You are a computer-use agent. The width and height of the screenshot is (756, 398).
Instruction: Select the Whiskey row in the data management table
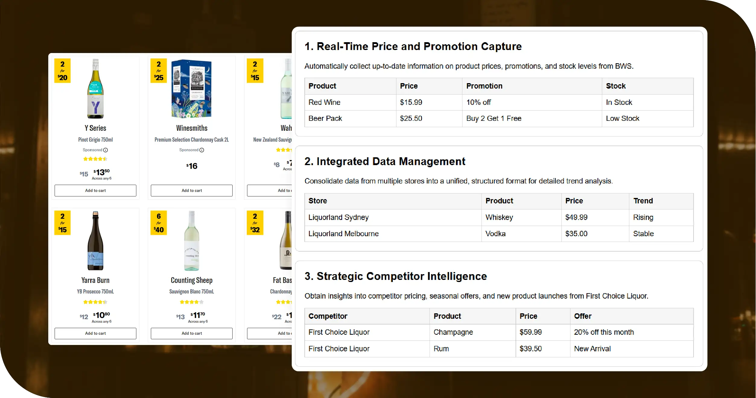(483, 217)
